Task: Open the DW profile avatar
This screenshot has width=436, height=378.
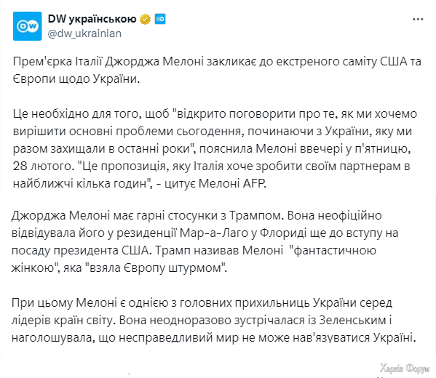Action: (x=27, y=26)
